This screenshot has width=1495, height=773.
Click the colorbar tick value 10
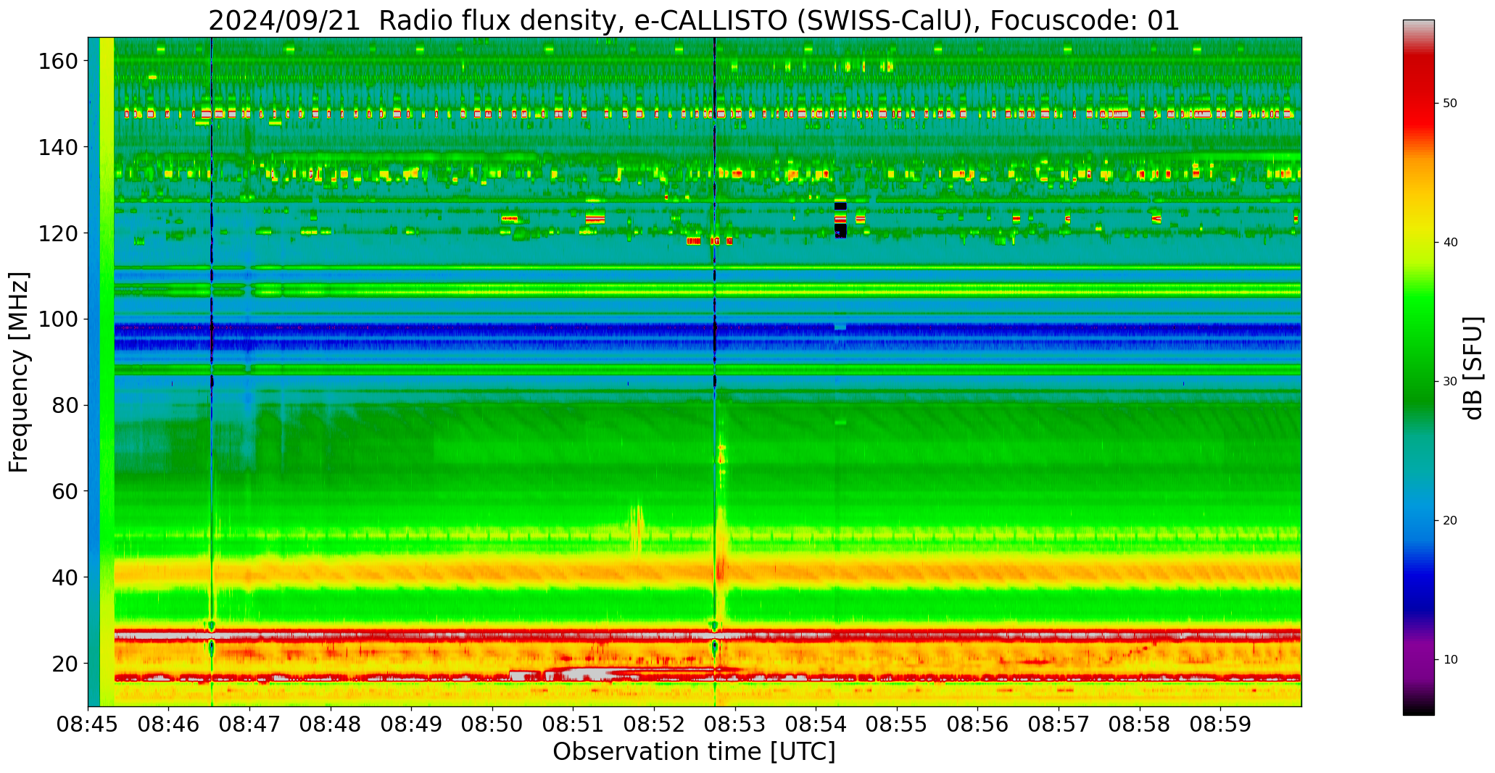(x=1450, y=659)
